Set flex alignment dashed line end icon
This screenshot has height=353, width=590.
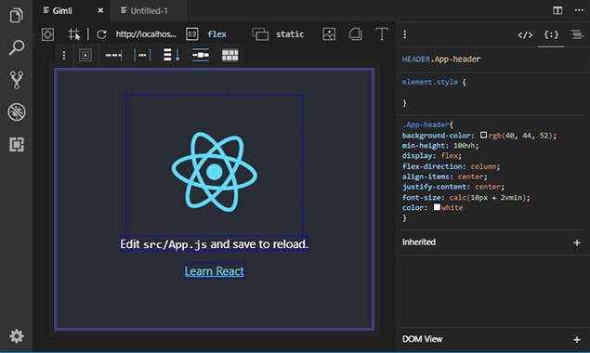113,56
